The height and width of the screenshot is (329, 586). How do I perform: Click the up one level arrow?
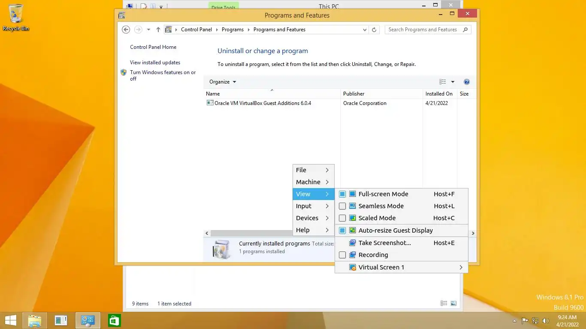click(x=158, y=30)
